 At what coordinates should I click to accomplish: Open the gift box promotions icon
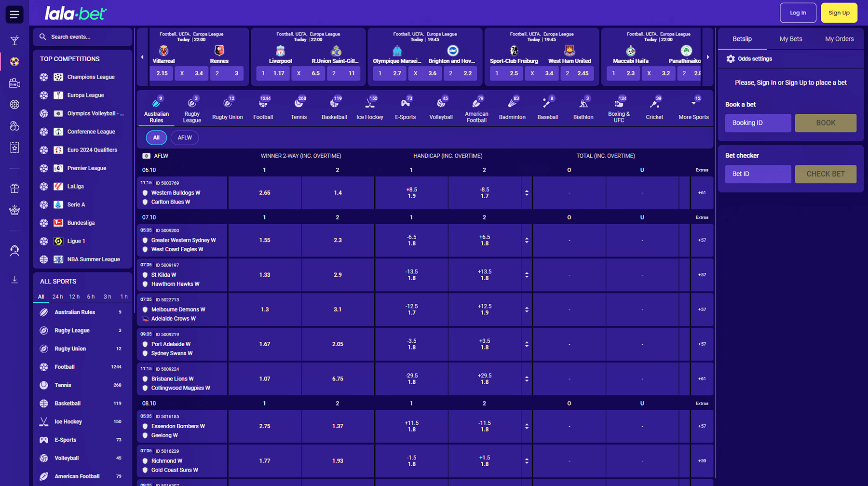[x=14, y=189]
